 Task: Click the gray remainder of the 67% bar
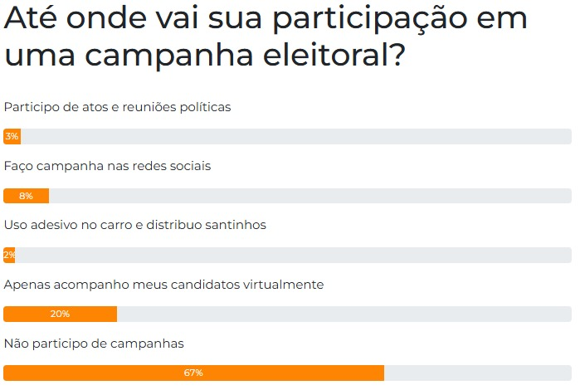pos(478,373)
